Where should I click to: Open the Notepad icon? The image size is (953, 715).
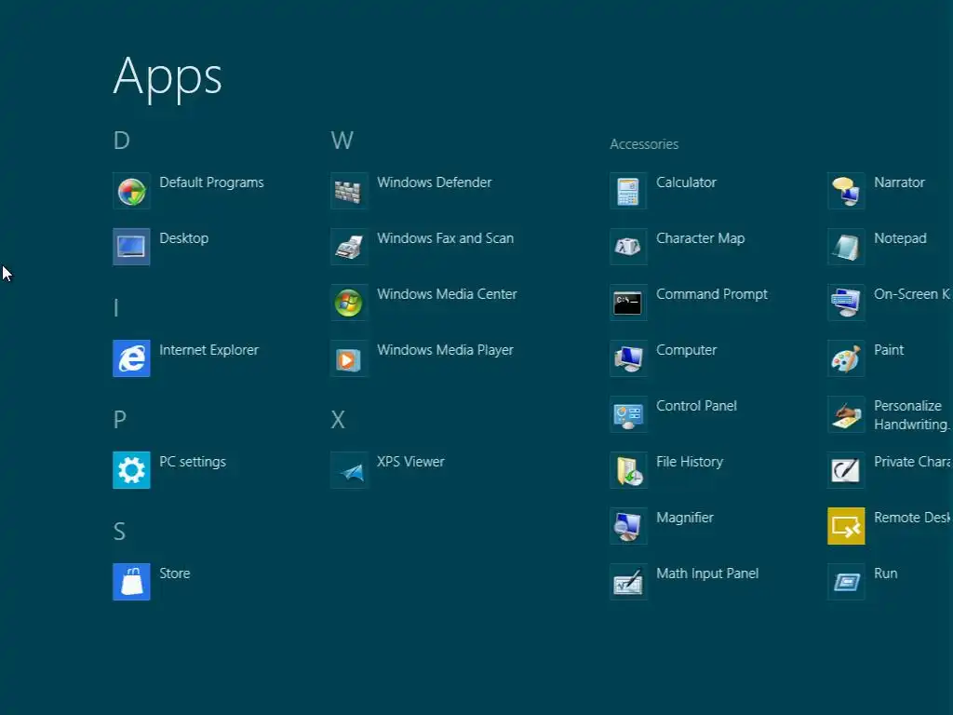pos(846,247)
